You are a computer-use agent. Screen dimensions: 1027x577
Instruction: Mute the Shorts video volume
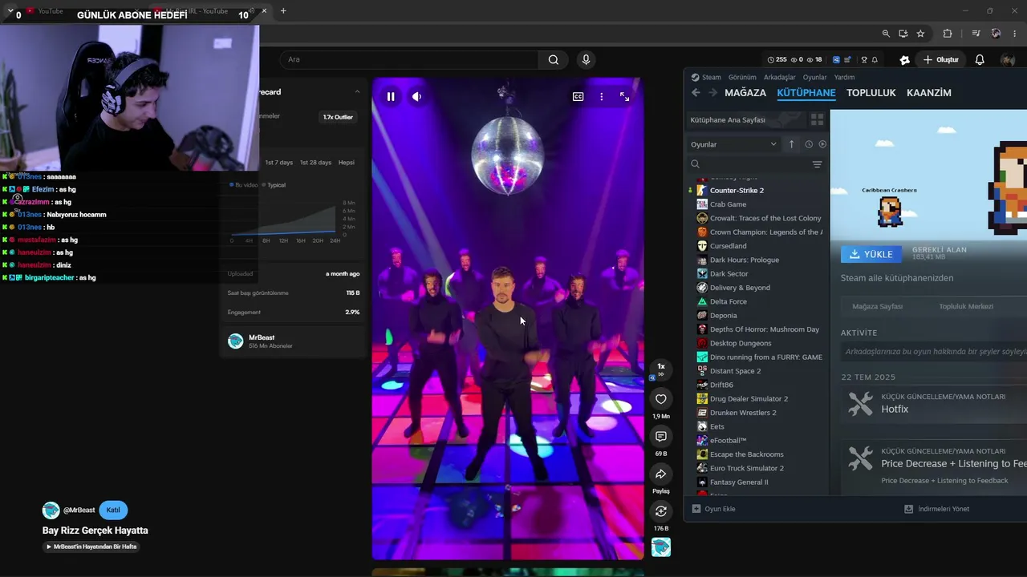(416, 96)
